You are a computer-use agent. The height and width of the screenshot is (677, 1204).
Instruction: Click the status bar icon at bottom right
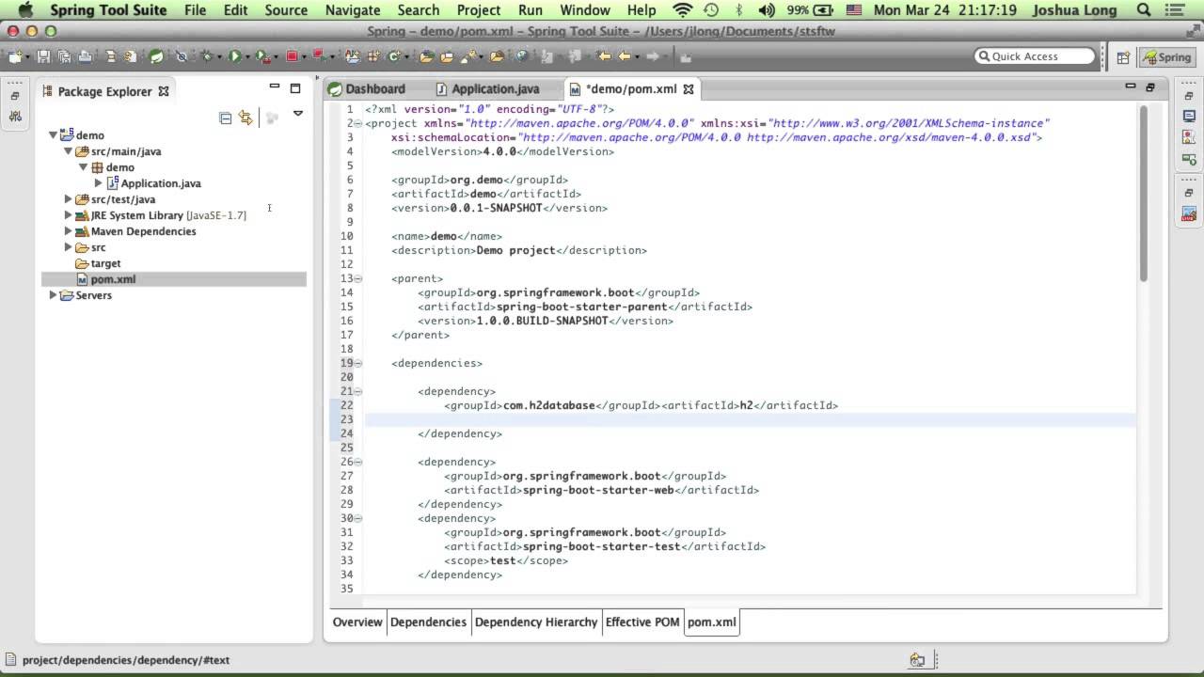pyautogui.click(x=917, y=660)
